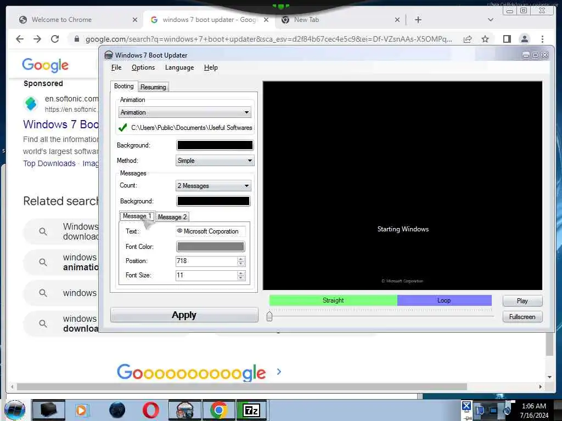
Task: Open the tab search chevron in Chrome
Action: click(x=491, y=20)
